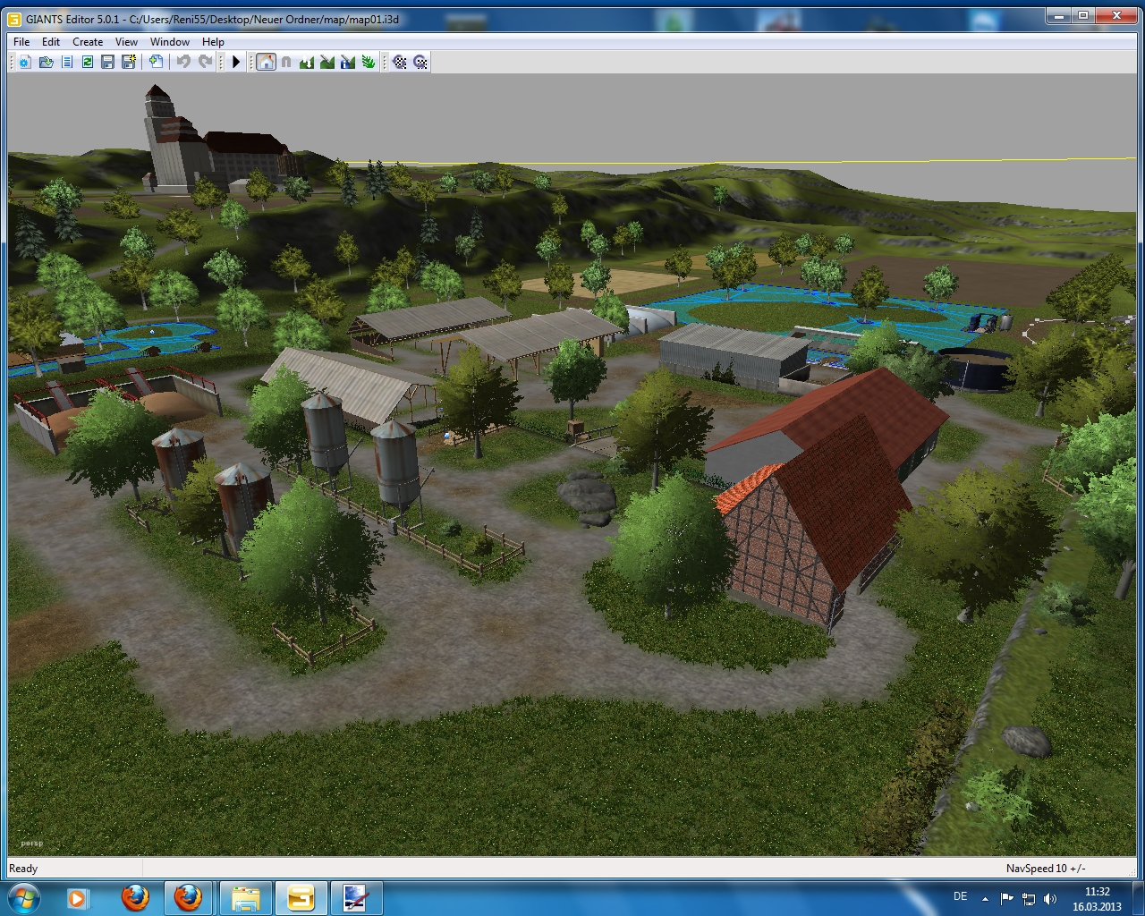Viewport: 1145px width, 916px height.
Task: Select the terrain foliage paint icon
Action: (x=369, y=62)
